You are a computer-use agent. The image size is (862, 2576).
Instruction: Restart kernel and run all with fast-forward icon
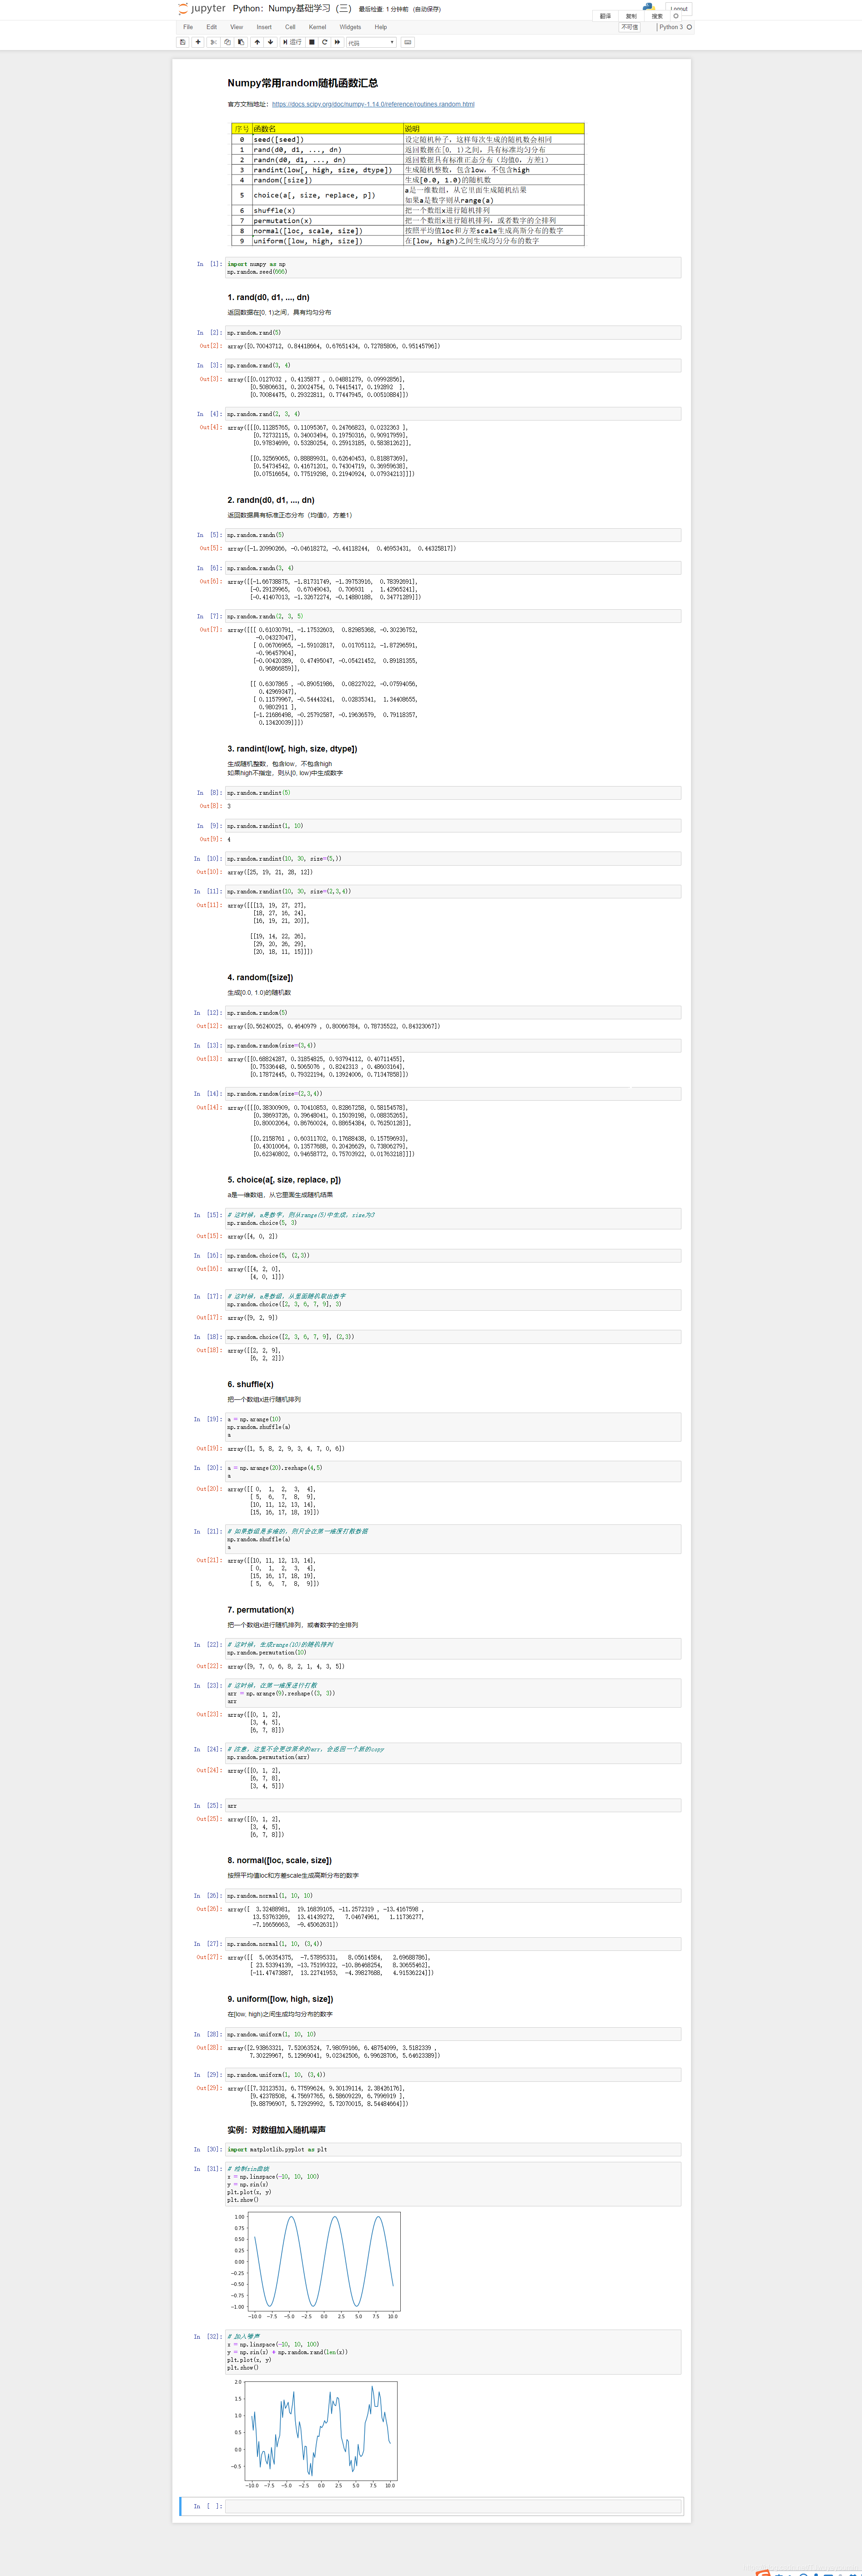pos(338,42)
